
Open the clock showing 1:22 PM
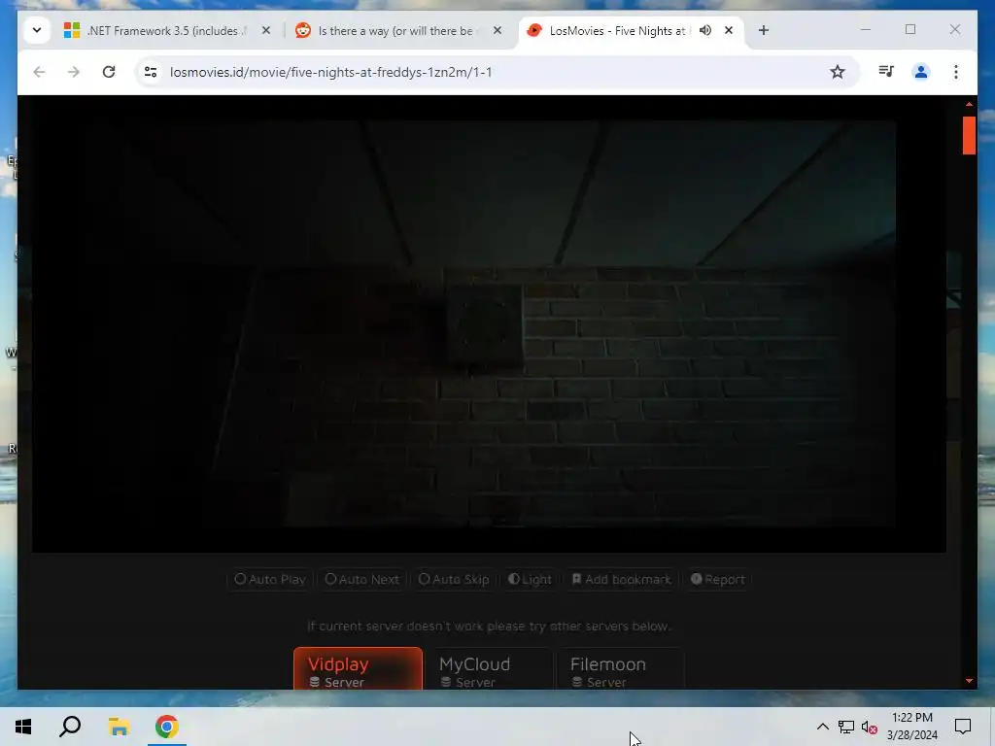tap(911, 727)
